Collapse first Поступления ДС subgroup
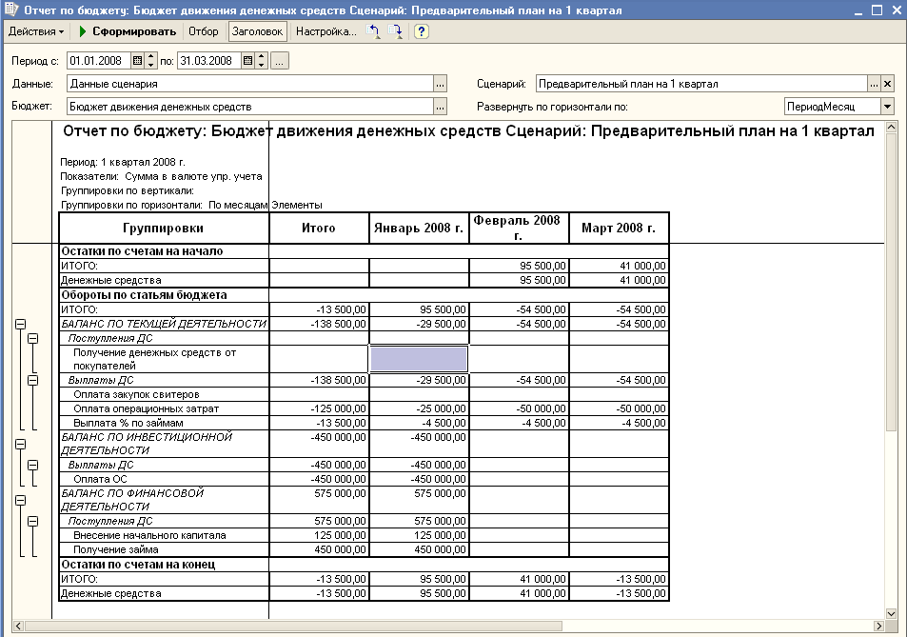Viewport: 907px width, 637px height. pos(33,338)
